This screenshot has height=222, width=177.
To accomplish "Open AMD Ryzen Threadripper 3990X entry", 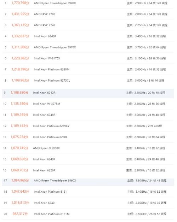I will pyautogui.click(x=55, y=3).
